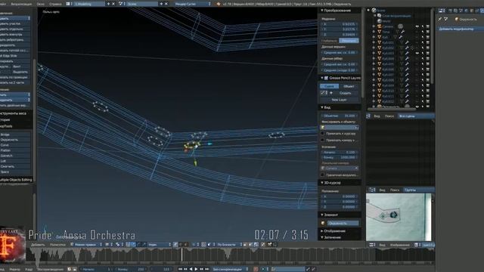Open Визуализация menu in top bar

point(21,4)
